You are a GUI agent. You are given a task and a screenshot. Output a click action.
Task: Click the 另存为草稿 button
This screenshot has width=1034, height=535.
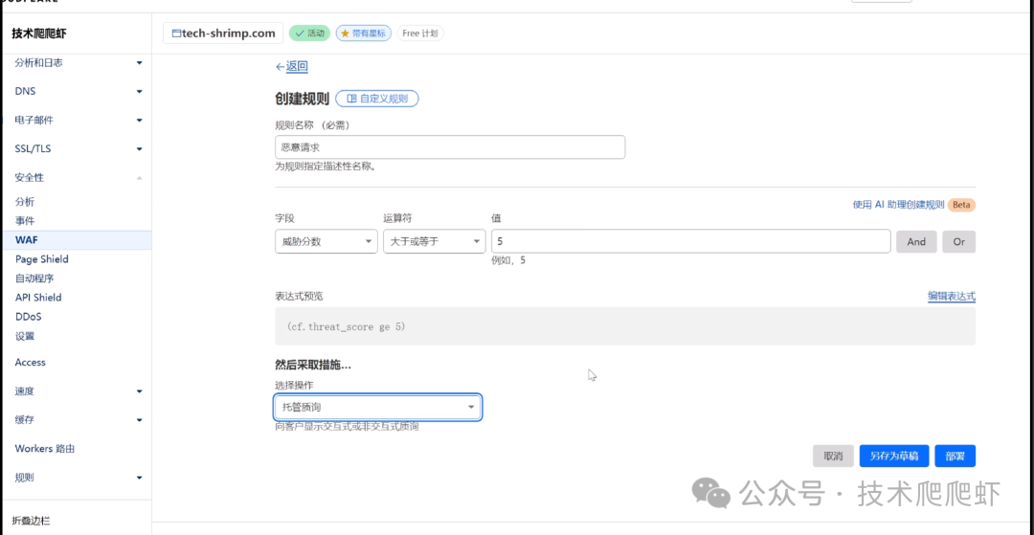(x=894, y=456)
